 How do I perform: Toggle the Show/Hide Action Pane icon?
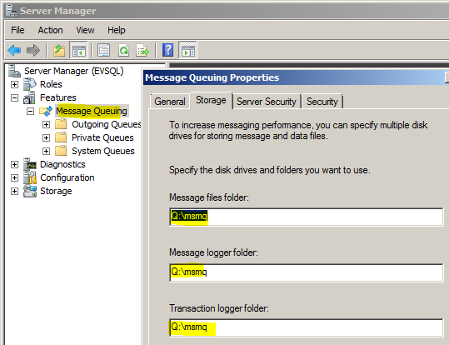(x=187, y=50)
